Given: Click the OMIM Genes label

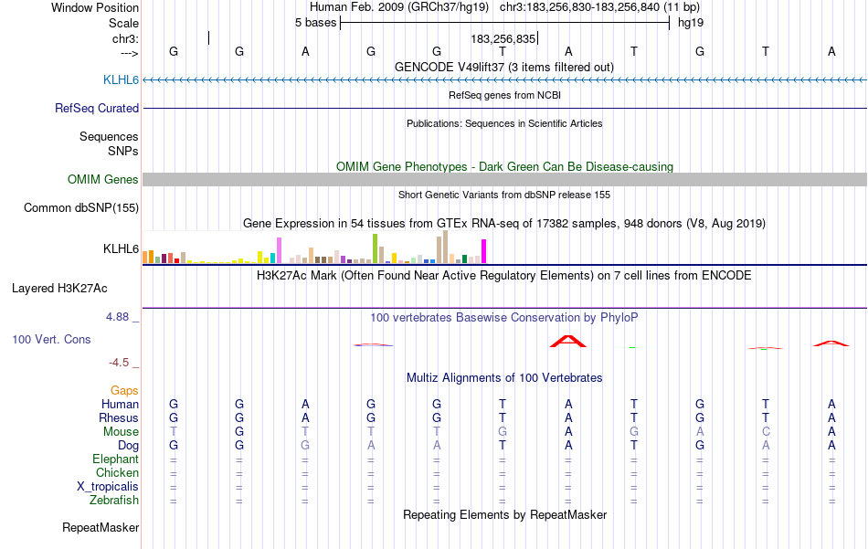Looking at the screenshot, I should tap(102, 179).
